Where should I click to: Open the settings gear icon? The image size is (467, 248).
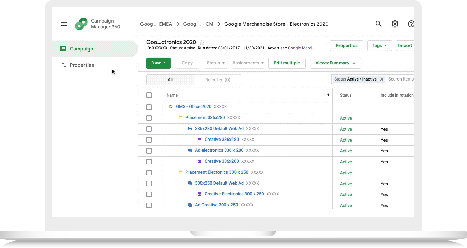(x=395, y=24)
